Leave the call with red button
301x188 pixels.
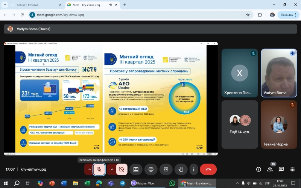208,169
